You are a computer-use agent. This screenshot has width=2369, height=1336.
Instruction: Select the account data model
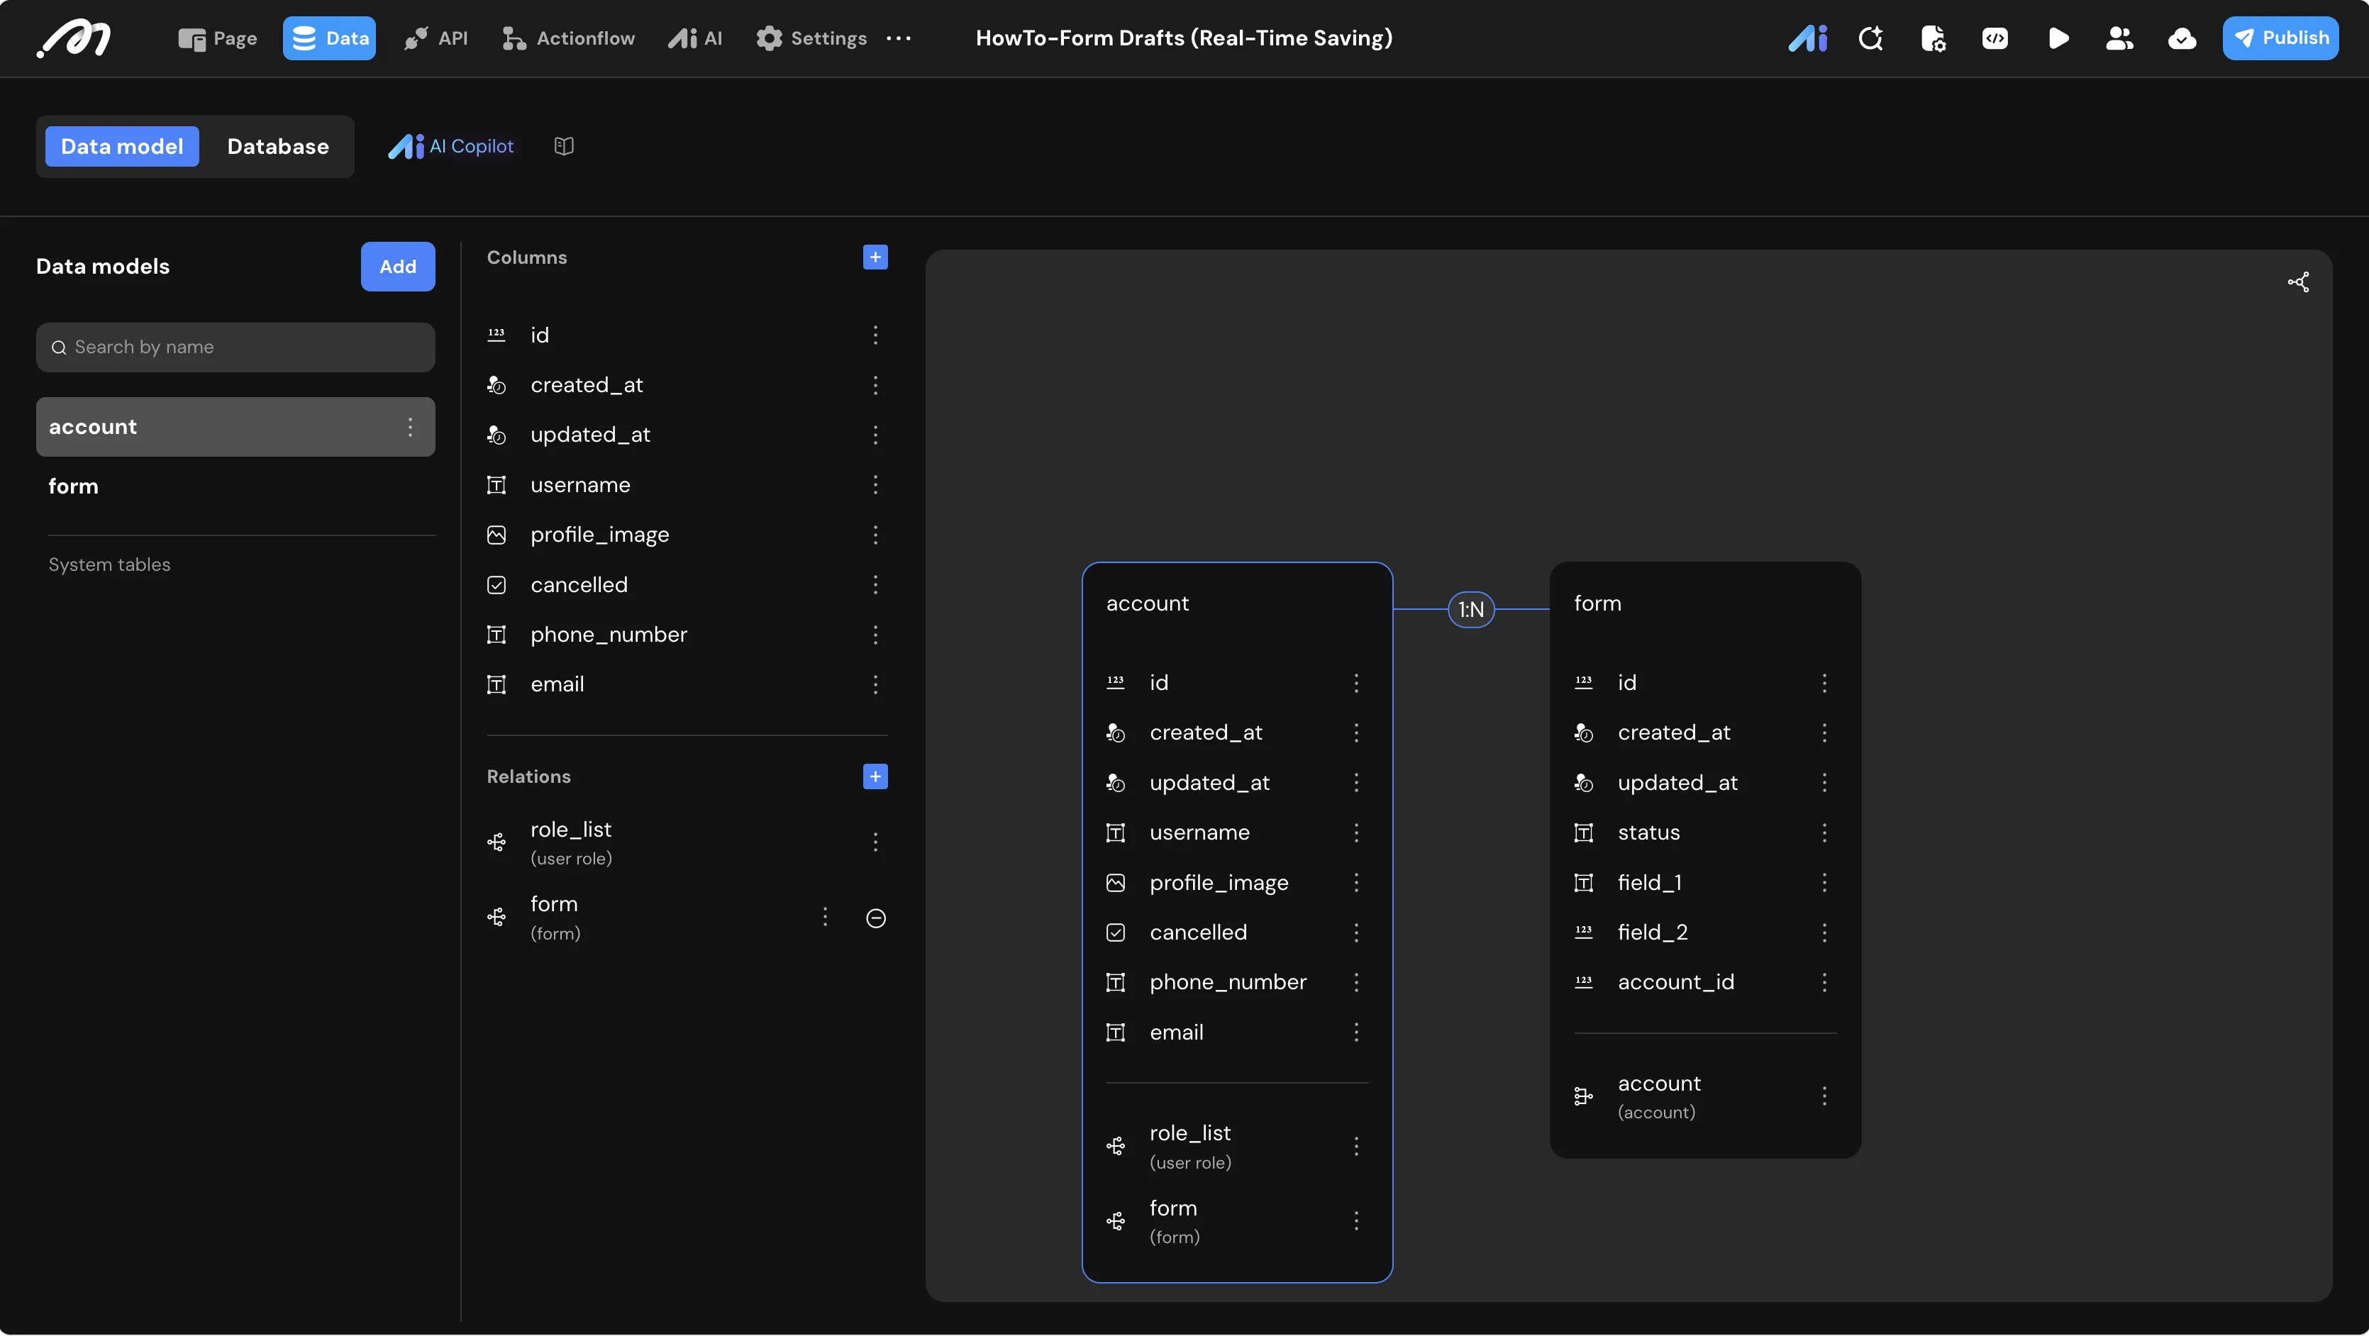(x=235, y=427)
